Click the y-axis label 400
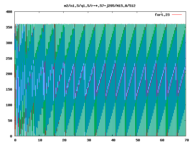The image size is (192, 144). (9, 12)
